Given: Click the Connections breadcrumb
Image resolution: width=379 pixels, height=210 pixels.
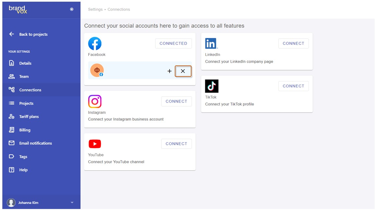Looking at the screenshot, I should click(x=119, y=9).
